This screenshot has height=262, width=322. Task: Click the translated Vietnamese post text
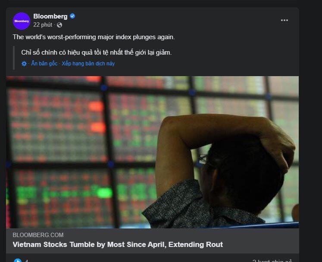[x=96, y=52]
